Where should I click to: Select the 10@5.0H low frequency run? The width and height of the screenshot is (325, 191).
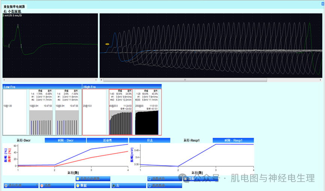pyautogui.click(x=67, y=112)
